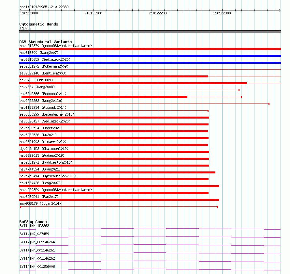Click dgv542n152 (Chaisson2019) label

pos(44,149)
